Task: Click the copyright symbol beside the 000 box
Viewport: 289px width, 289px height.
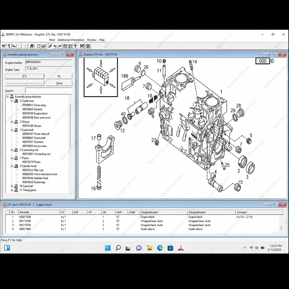Action: [272, 61]
